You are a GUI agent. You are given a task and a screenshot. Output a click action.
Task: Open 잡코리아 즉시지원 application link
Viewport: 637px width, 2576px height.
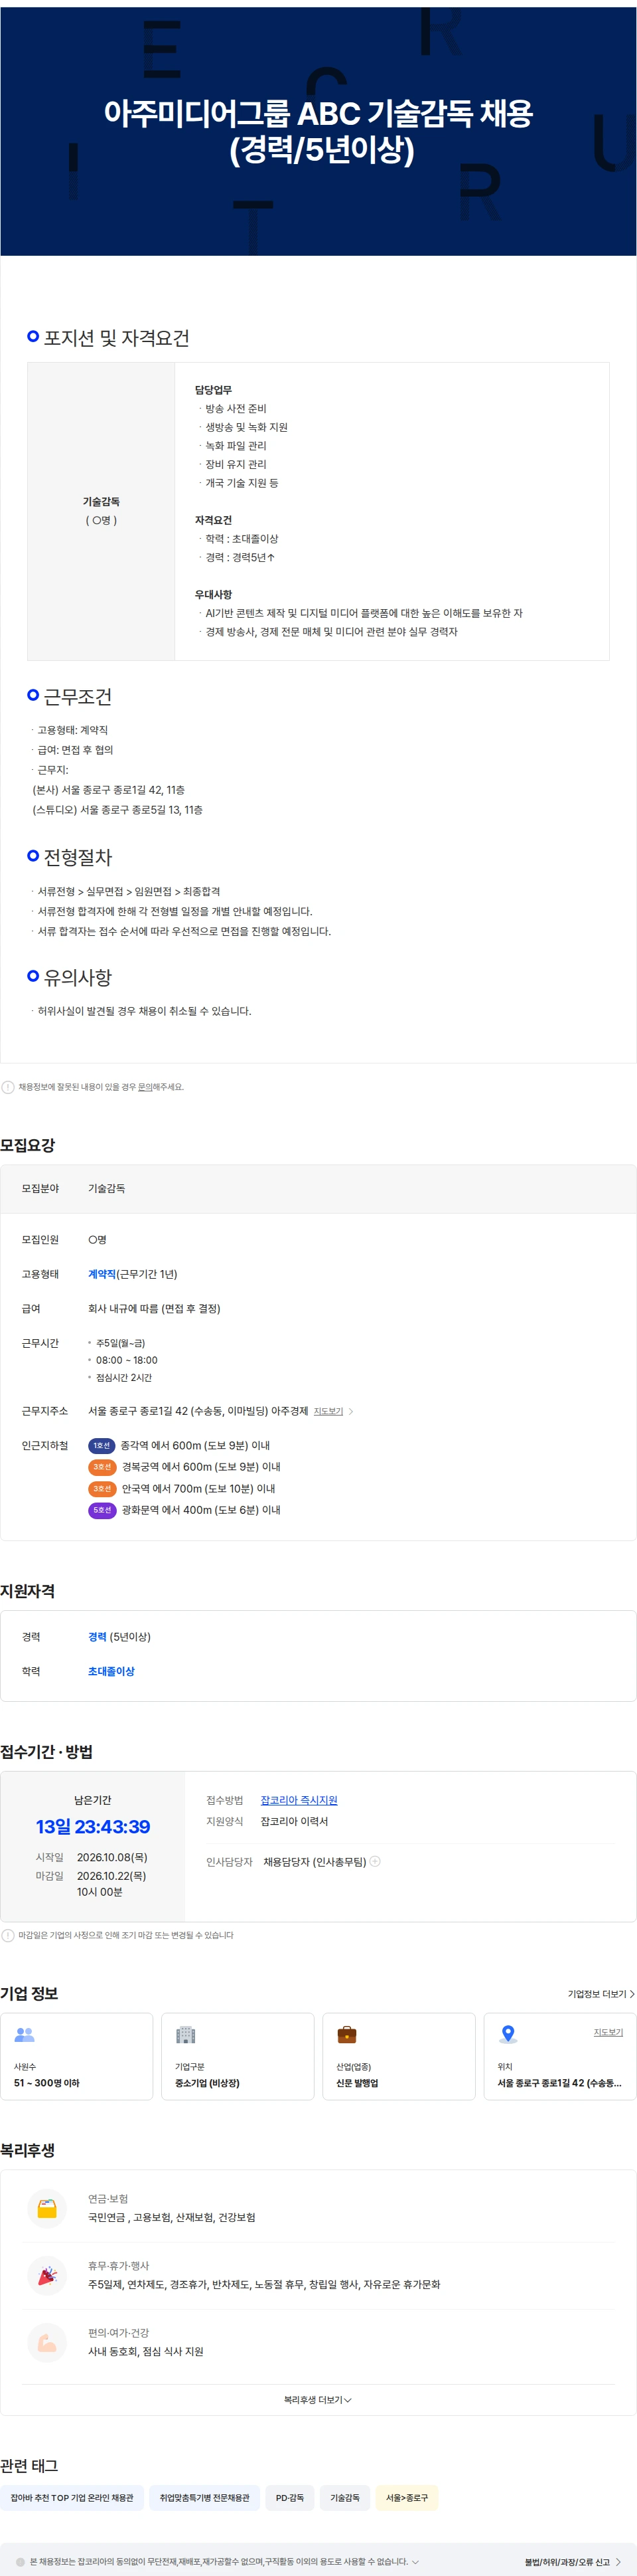point(299,1800)
